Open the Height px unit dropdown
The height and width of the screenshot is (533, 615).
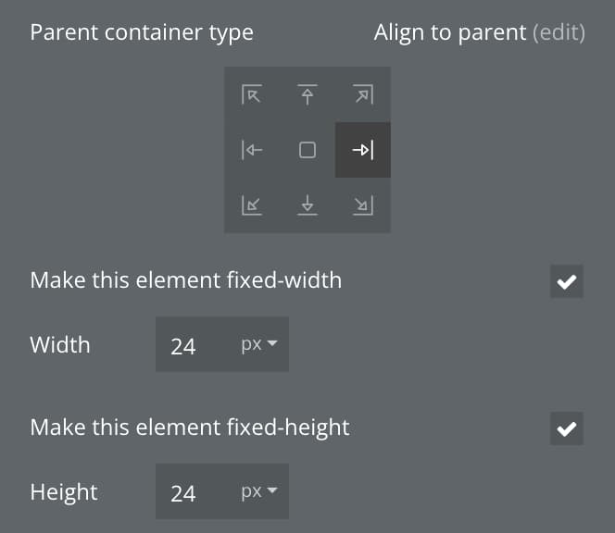tap(259, 491)
